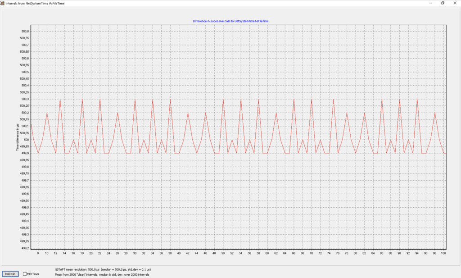Click the window title text
Viewport: 461px width, 278px height.
[37, 3]
